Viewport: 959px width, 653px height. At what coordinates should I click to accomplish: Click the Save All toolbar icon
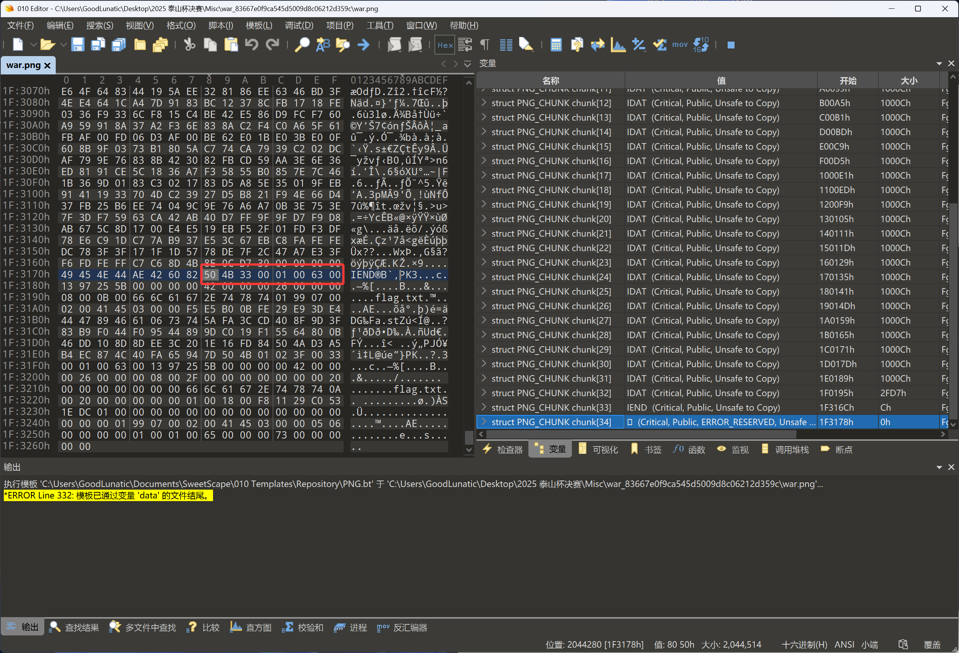pyautogui.click(x=119, y=45)
